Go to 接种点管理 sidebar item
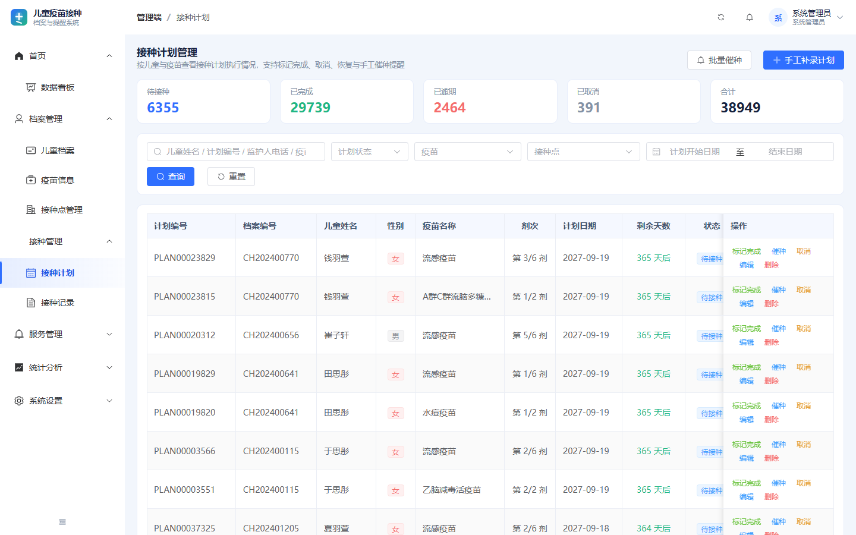 click(x=62, y=210)
